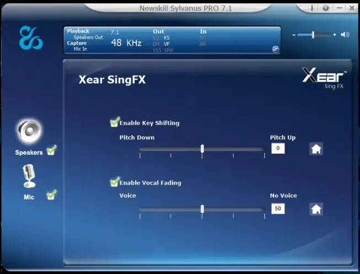Click the Speakers label in sidebar
The height and width of the screenshot is (274, 360).
(x=29, y=153)
